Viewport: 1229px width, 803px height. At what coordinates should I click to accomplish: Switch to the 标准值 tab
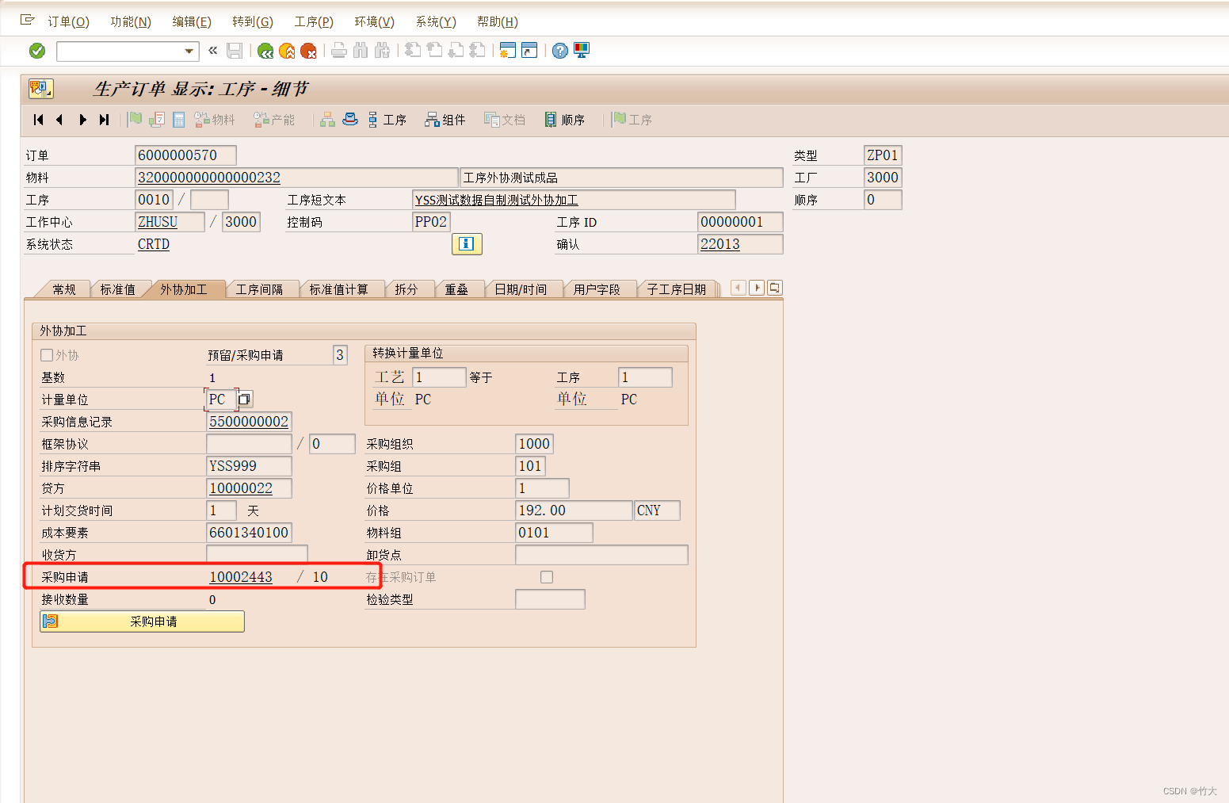click(x=117, y=289)
